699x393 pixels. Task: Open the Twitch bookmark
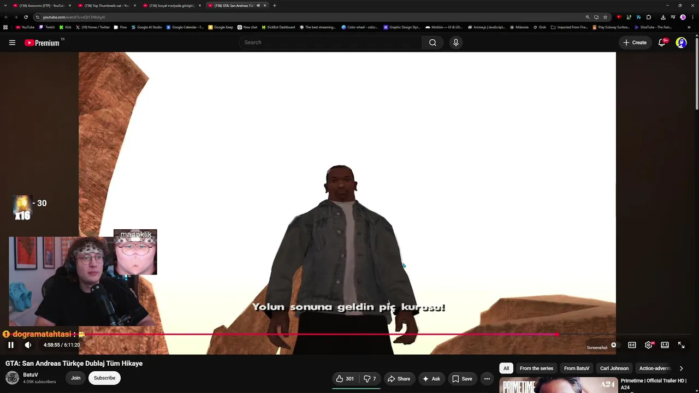pyautogui.click(x=47, y=27)
